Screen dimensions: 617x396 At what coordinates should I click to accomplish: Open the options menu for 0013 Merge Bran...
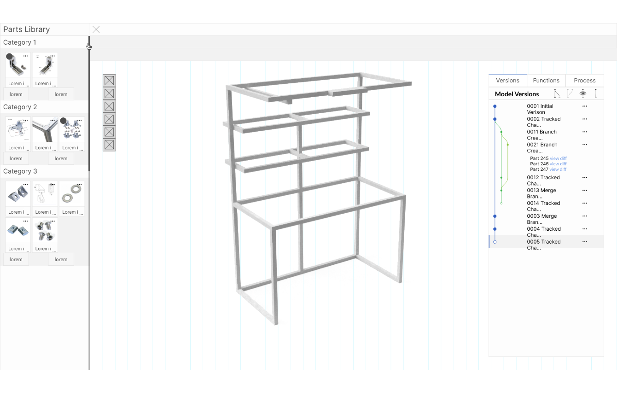coord(585,190)
